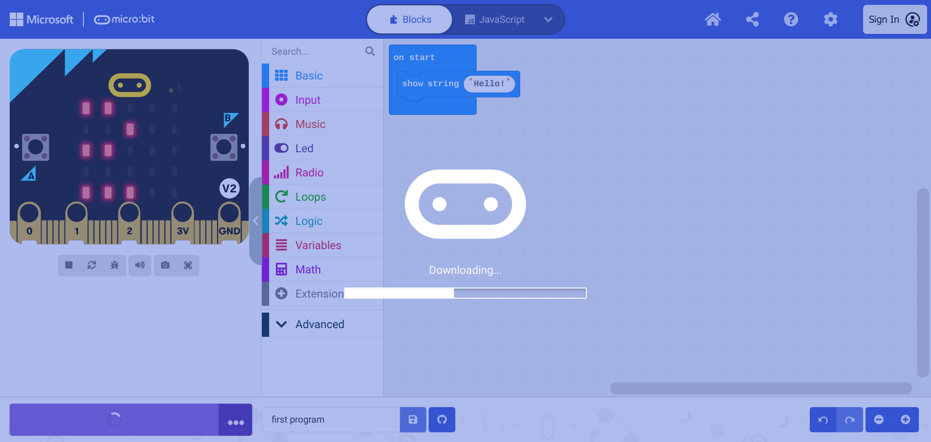Open the Music block category
Screen dimensions: 931x442
tap(310, 124)
